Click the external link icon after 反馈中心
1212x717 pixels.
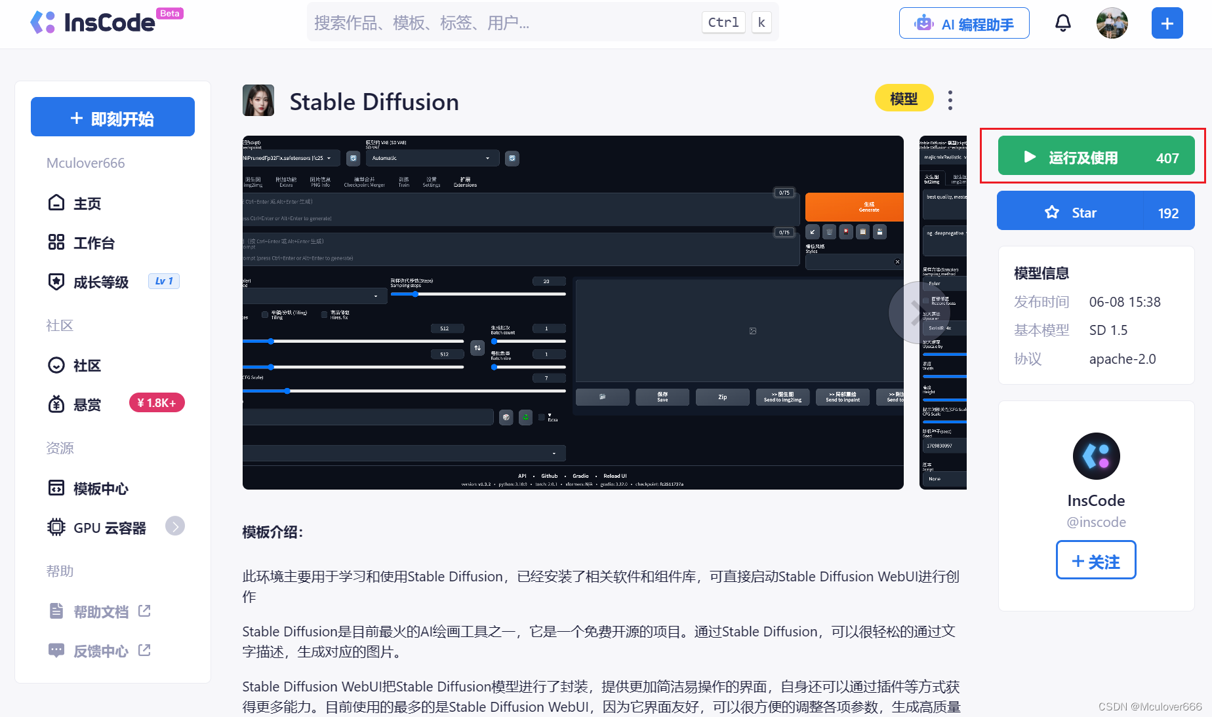coord(144,650)
